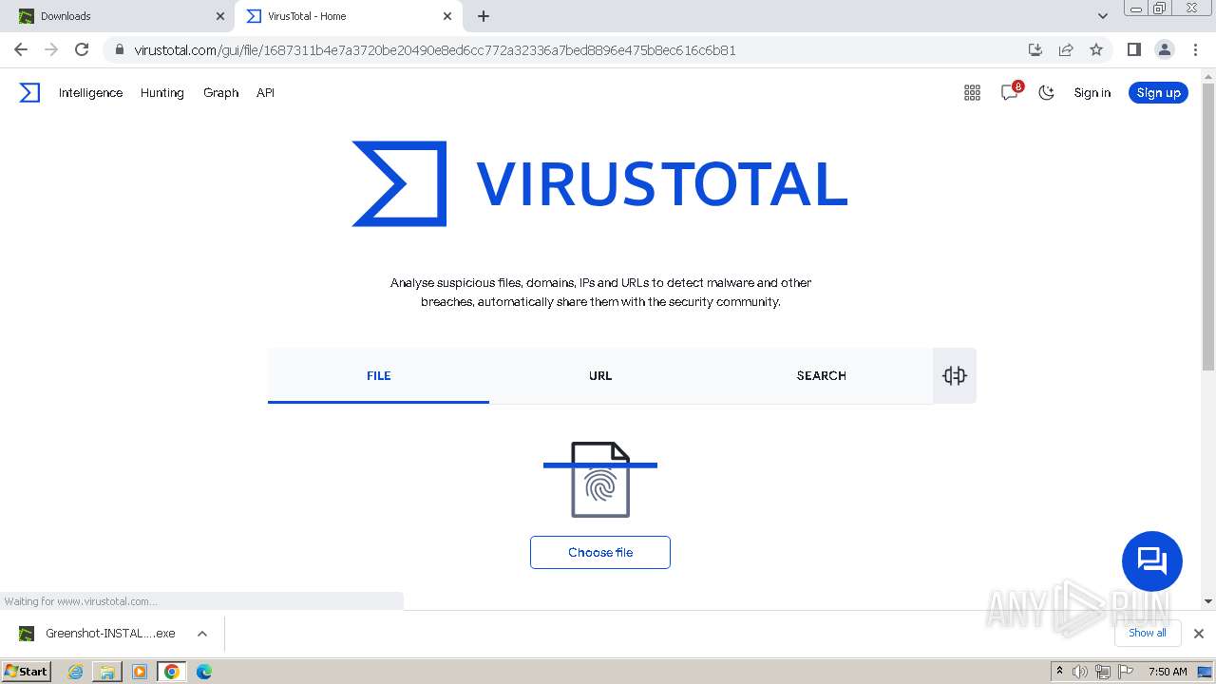
Task: Select the FILE tab
Action: click(x=378, y=375)
